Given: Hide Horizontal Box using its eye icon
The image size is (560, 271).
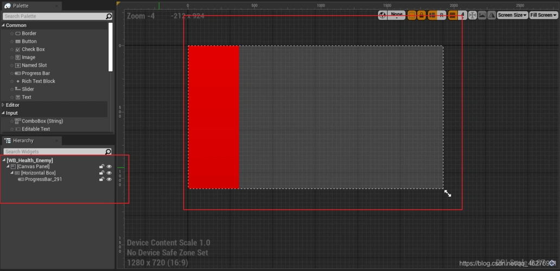Looking at the screenshot, I should pos(109,173).
